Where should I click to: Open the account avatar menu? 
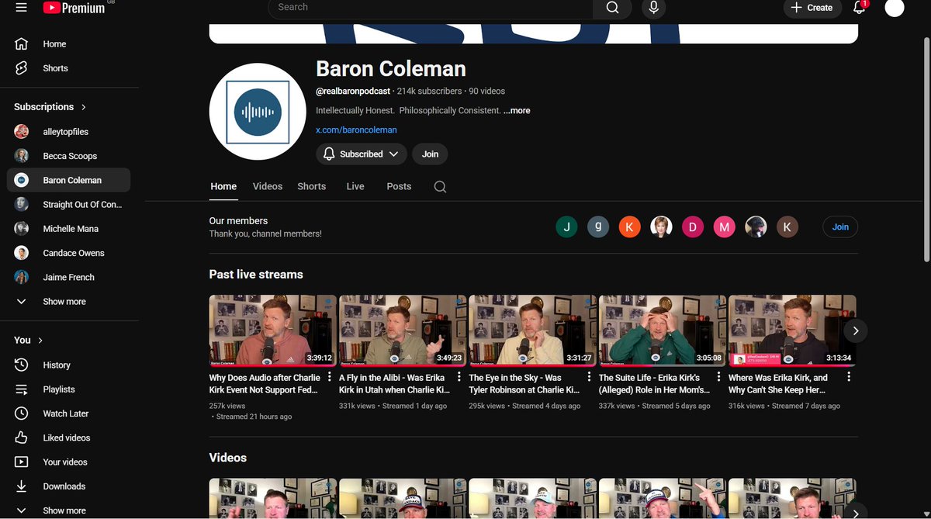tap(895, 8)
